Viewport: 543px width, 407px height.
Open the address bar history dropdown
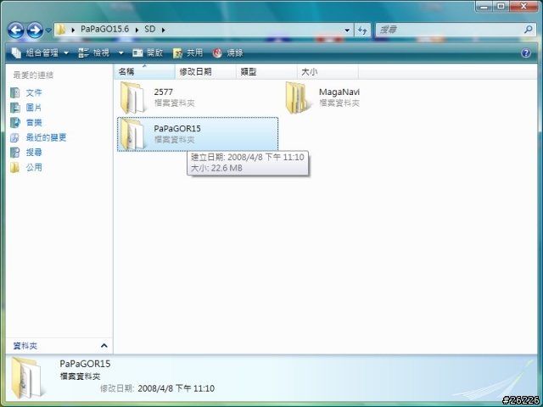(347, 31)
